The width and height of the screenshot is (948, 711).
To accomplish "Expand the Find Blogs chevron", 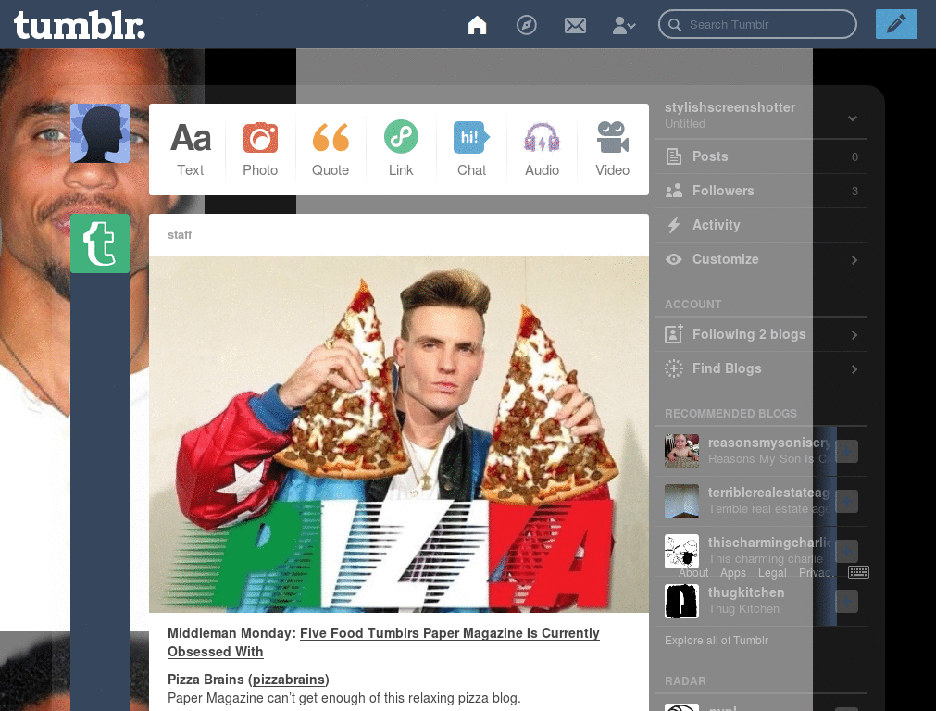I will click(854, 369).
